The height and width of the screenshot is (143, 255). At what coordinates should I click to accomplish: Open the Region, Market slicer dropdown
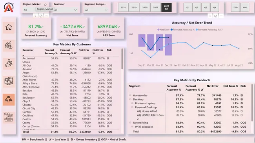pos(35,10)
